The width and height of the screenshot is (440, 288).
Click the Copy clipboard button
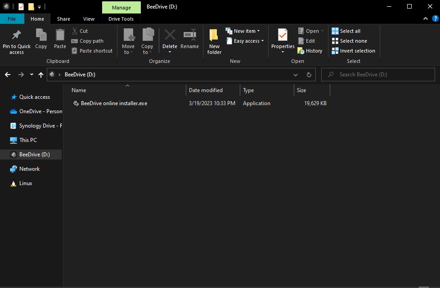tap(41, 39)
